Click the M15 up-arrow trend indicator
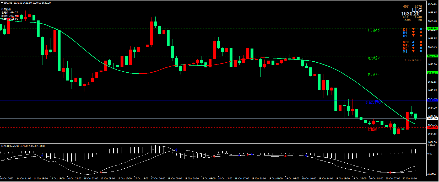The height and width of the screenshot is (182, 439). [413, 45]
